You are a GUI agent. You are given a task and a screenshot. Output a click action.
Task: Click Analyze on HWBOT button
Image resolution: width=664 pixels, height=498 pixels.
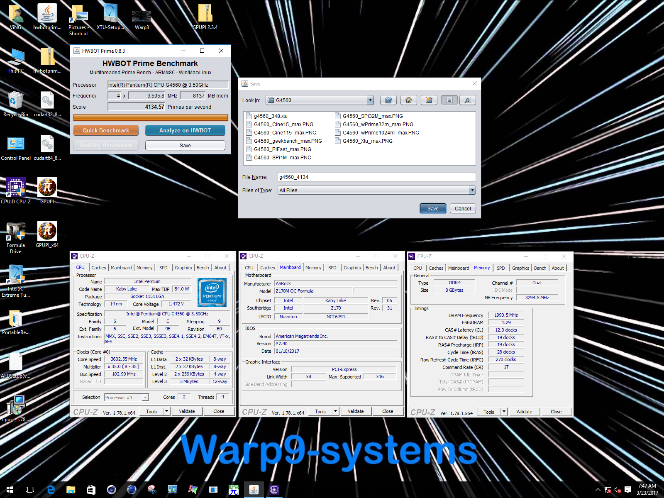185,130
